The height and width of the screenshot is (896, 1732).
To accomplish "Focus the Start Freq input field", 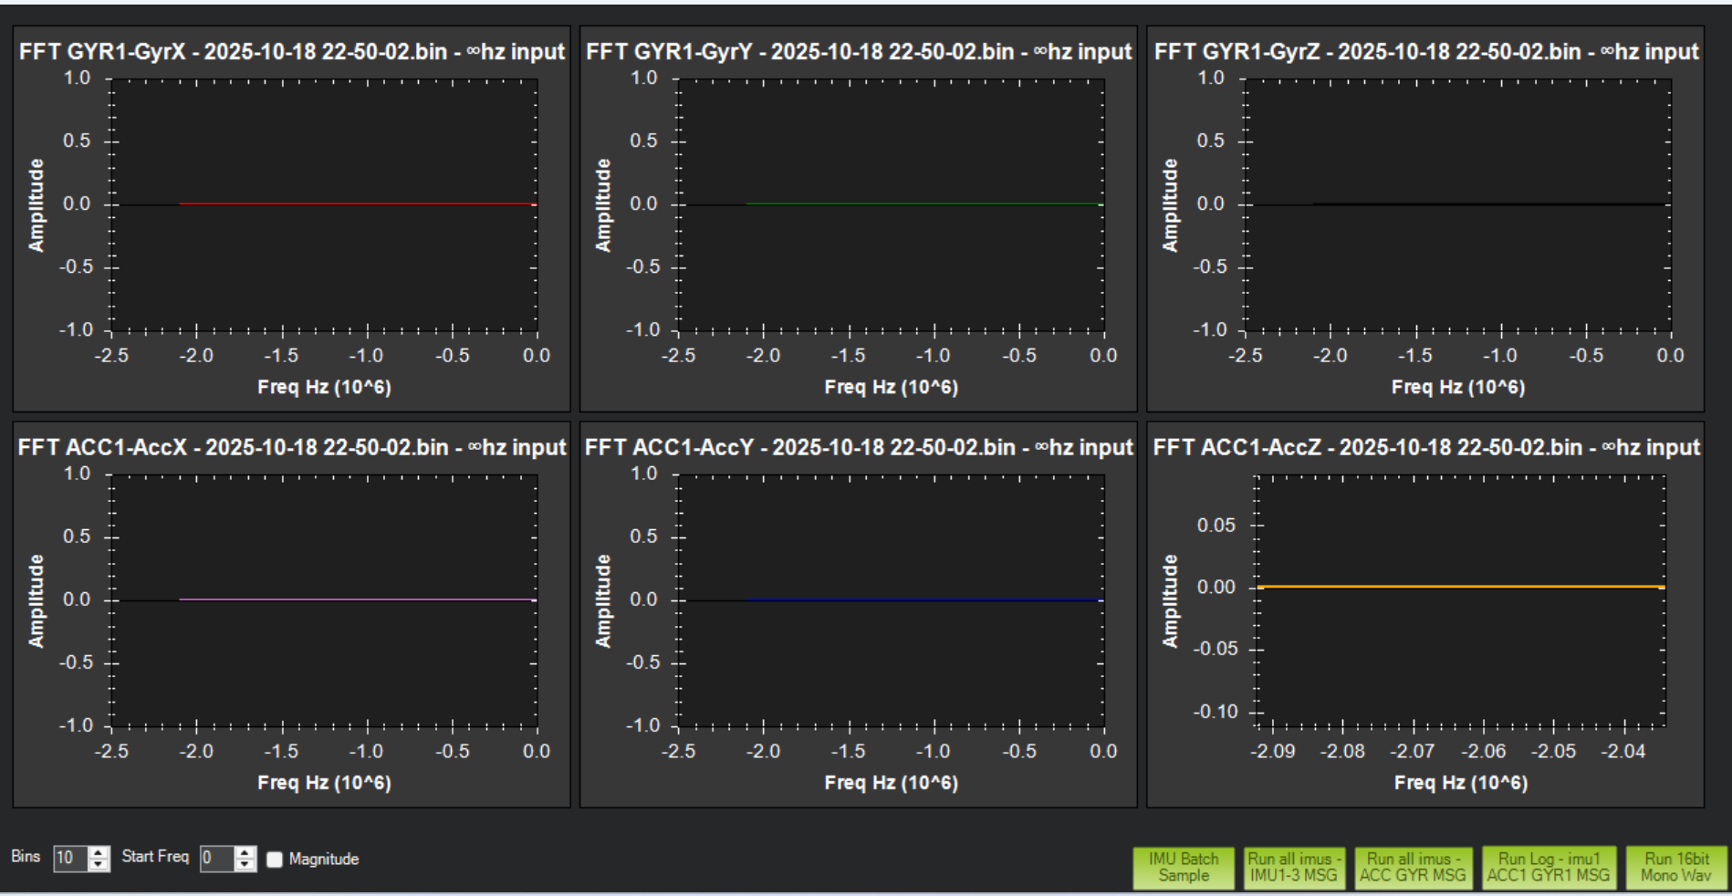I will (x=216, y=859).
